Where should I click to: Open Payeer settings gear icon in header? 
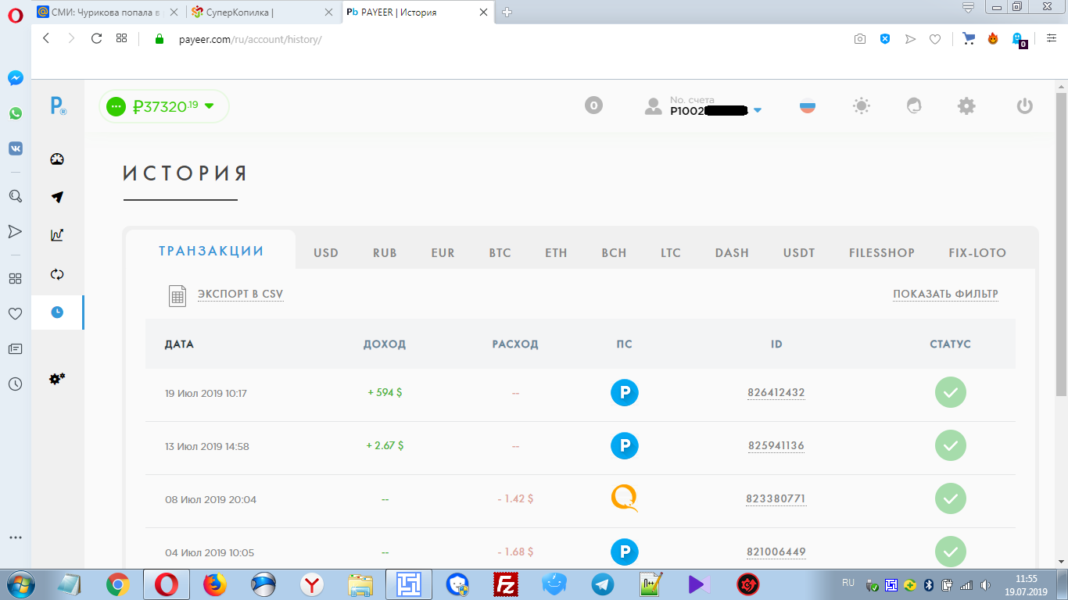pos(967,106)
